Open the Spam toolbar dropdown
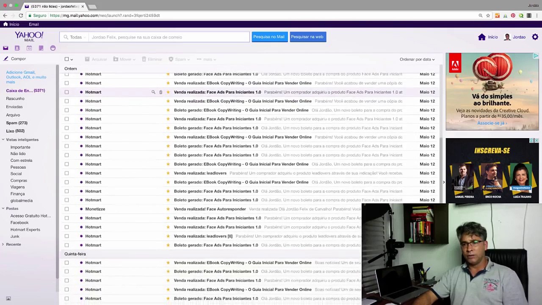 [x=179, y=59]
